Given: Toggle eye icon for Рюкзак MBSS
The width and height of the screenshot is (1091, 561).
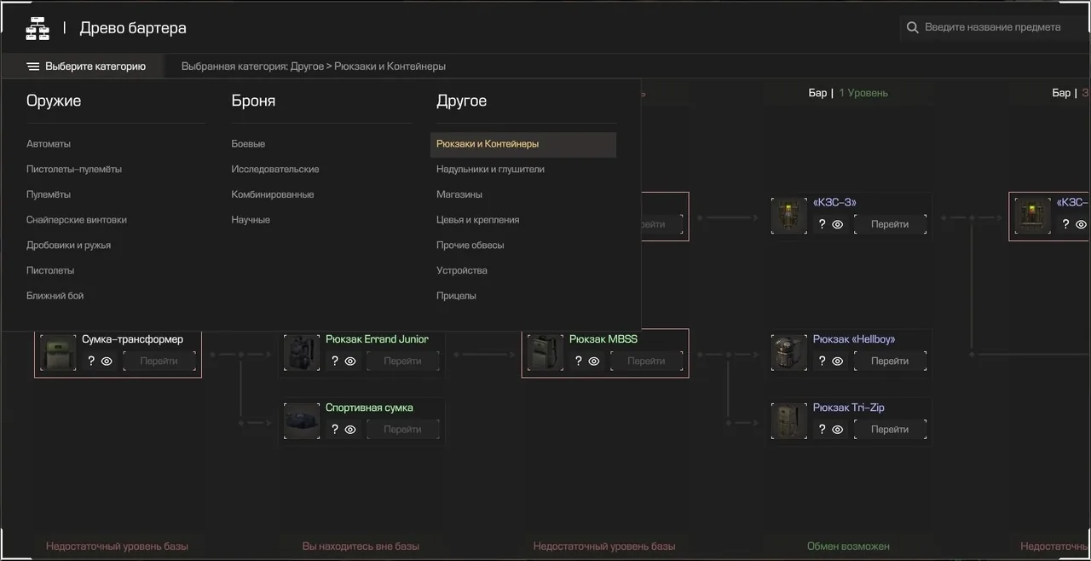Looking at the screenshot, I should 594,361.
